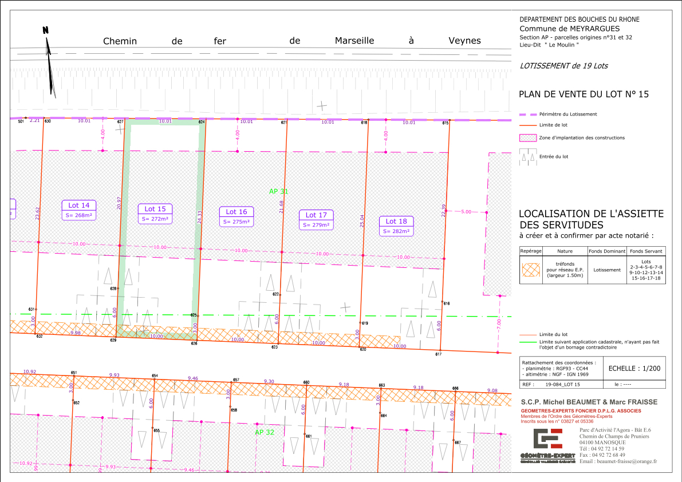This screenshot has height=482, width=682.
Task: Click the survey point number 629
Action: 113,340
